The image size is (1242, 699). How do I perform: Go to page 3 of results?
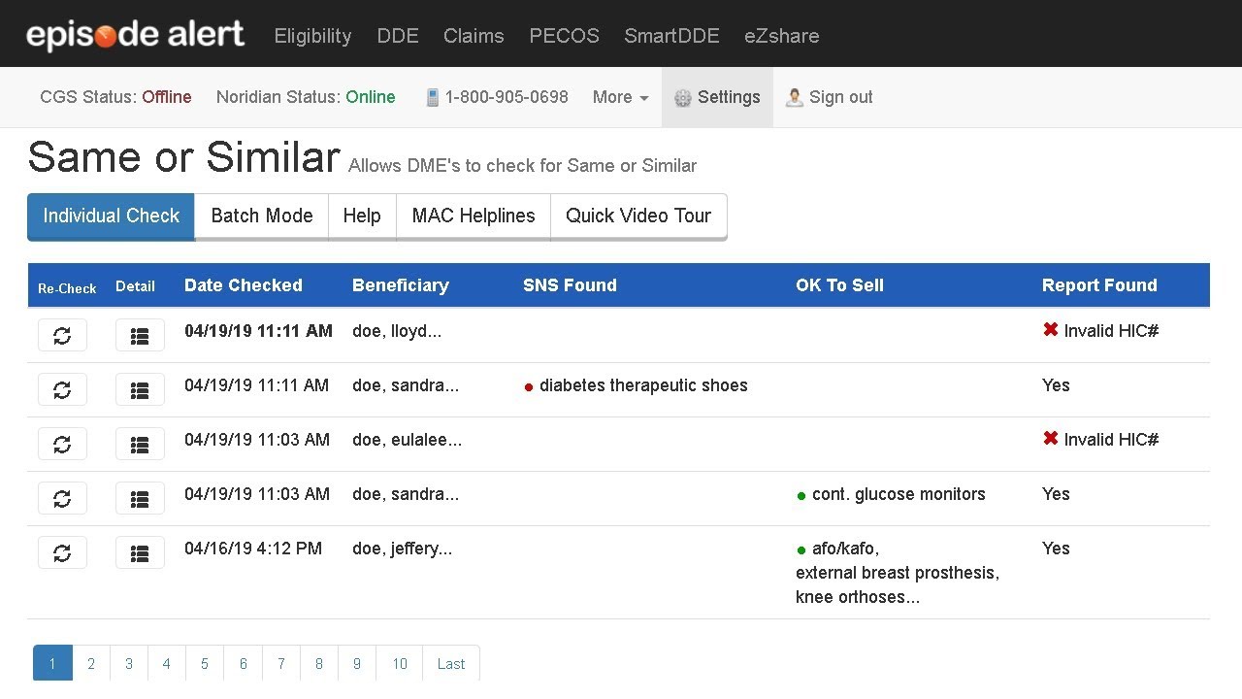click(x=128, y=664)
